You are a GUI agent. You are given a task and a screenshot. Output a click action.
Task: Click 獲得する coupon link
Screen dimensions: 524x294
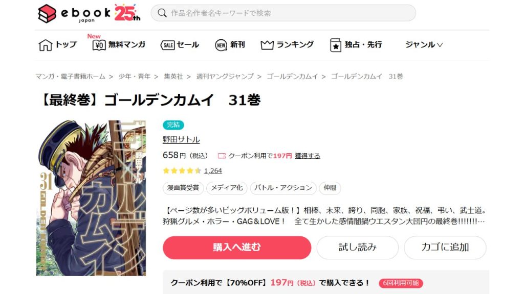307,156
